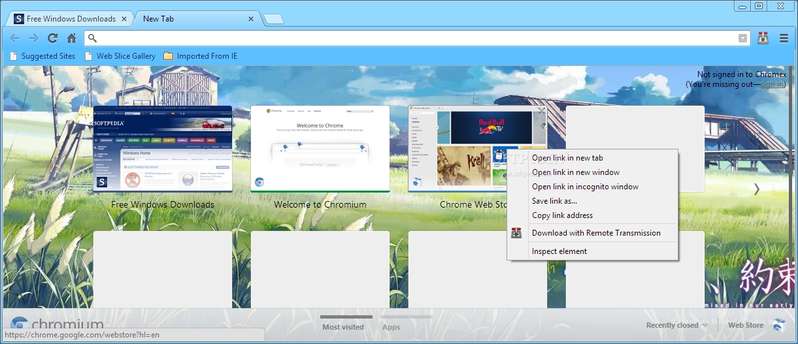Minimize the Chromium window
The height and width of the screenshot is (344, 798).
pos(741,6)
